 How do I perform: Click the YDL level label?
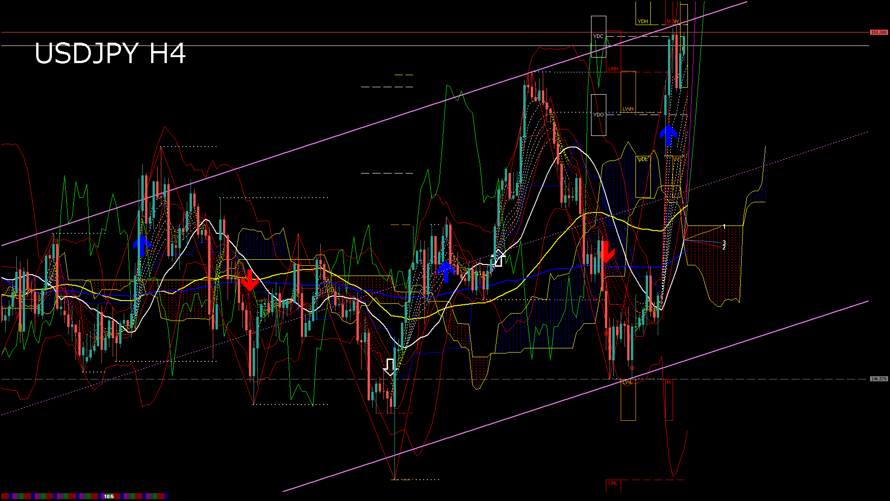642,159
